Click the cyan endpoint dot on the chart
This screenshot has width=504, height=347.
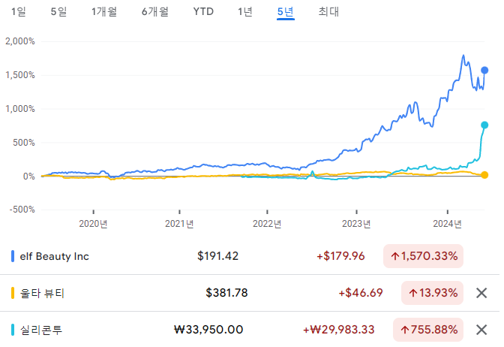point(484,125)
